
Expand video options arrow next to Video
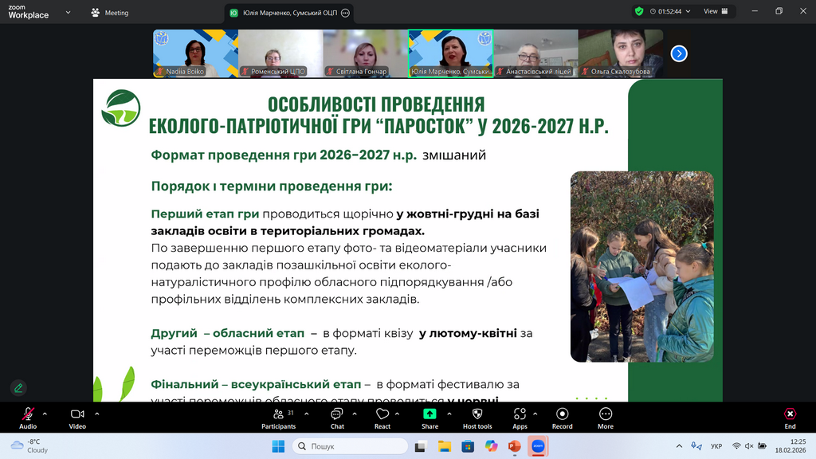point(97,414)
